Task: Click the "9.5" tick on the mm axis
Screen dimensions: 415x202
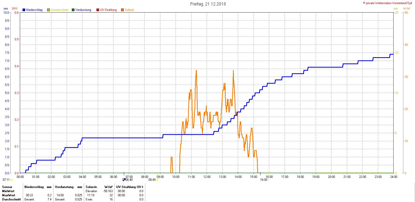Action: point(7,21)
